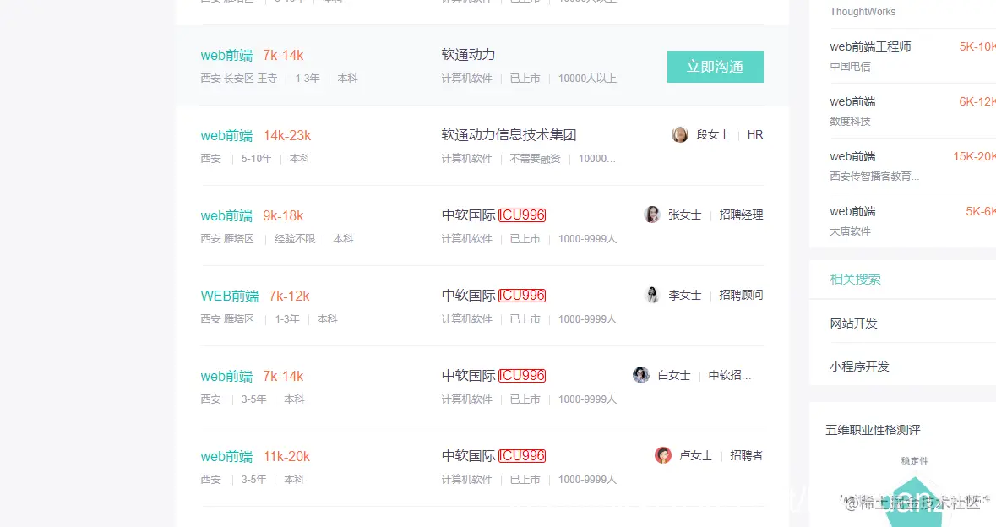
Task: Select recruiter name 白女士
Action: pyautogui.click(x=674, y=375)
